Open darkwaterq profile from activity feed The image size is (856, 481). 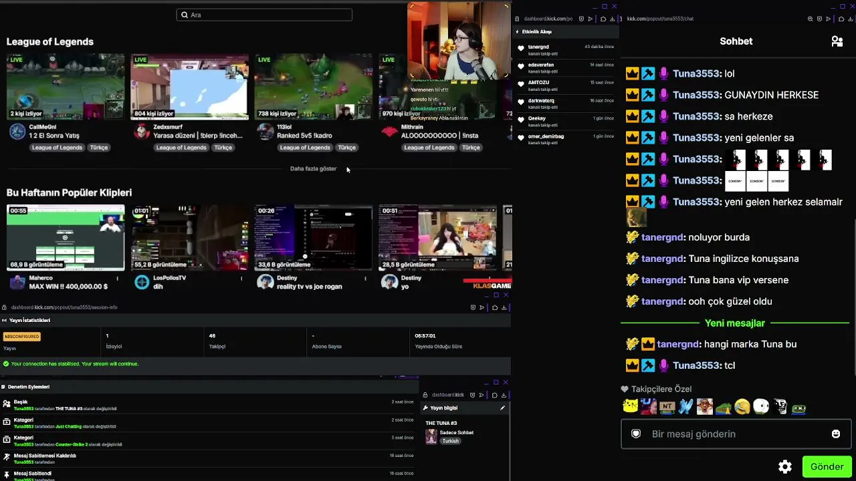541,101
